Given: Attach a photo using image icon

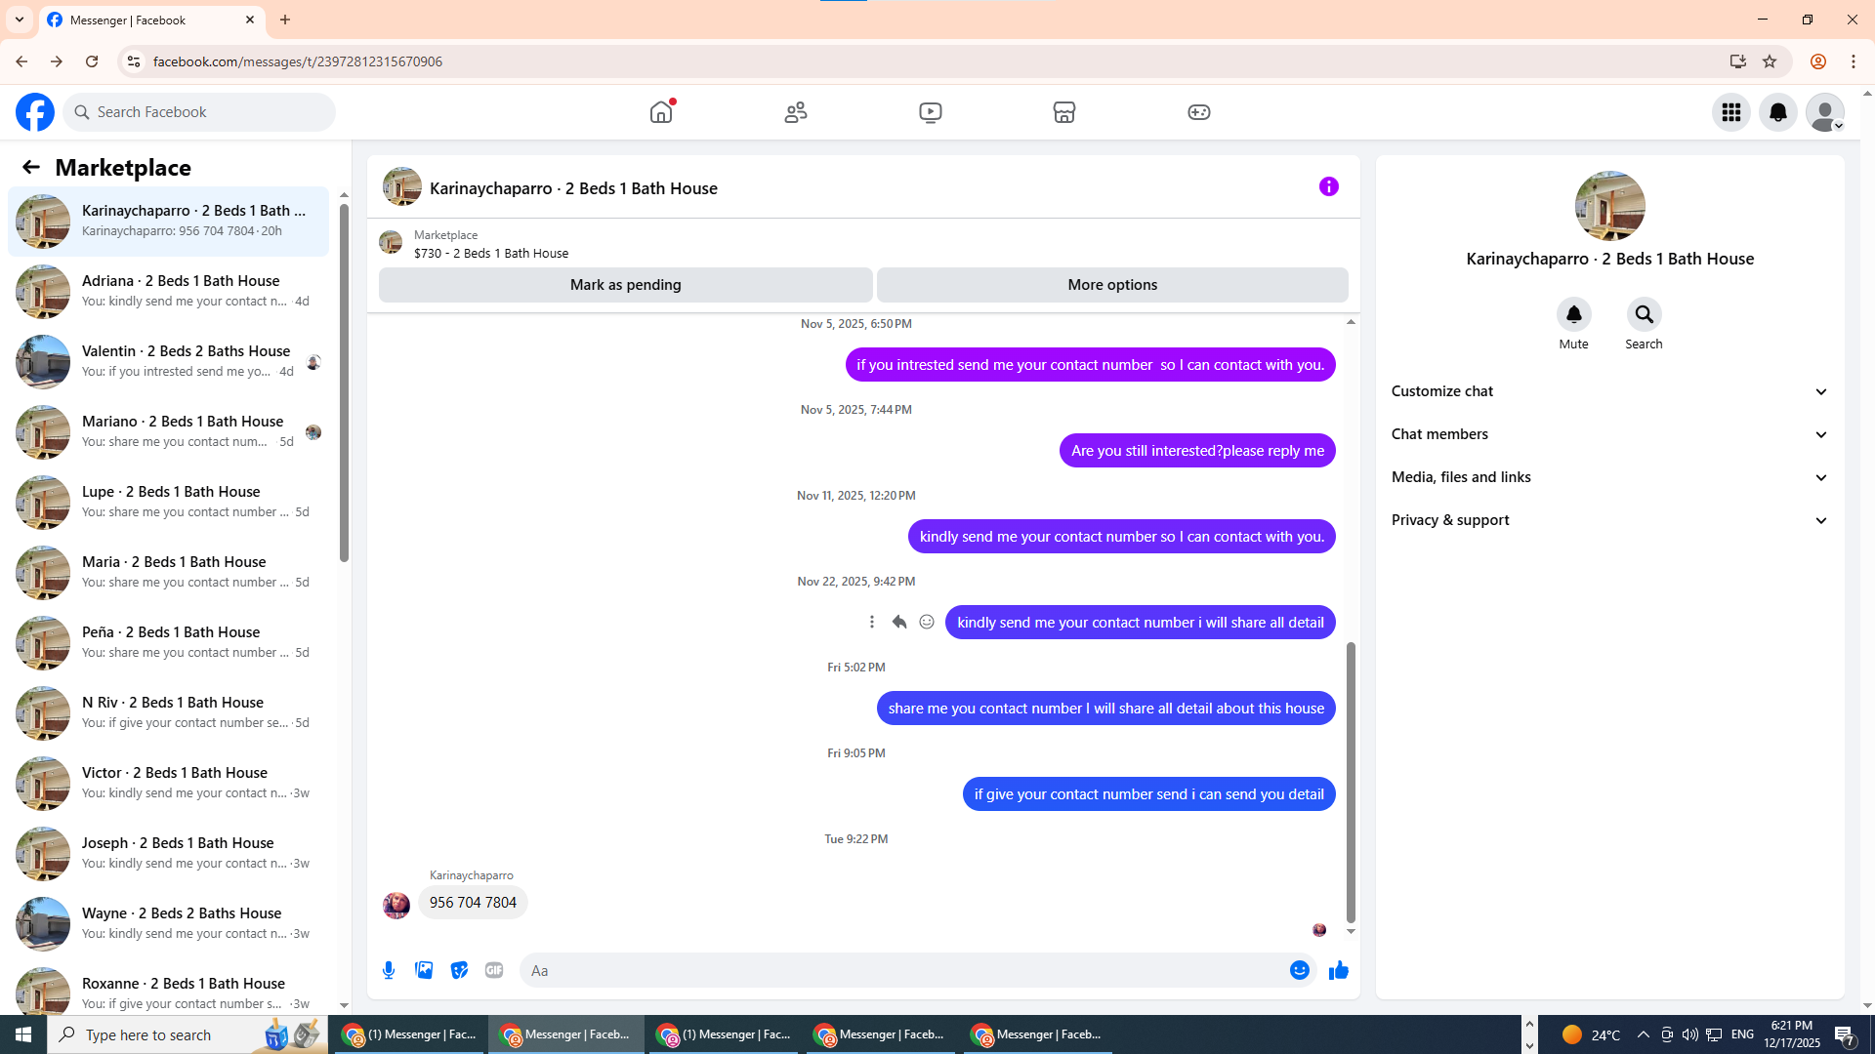Looking at the screenshot, I should (424, 970).
